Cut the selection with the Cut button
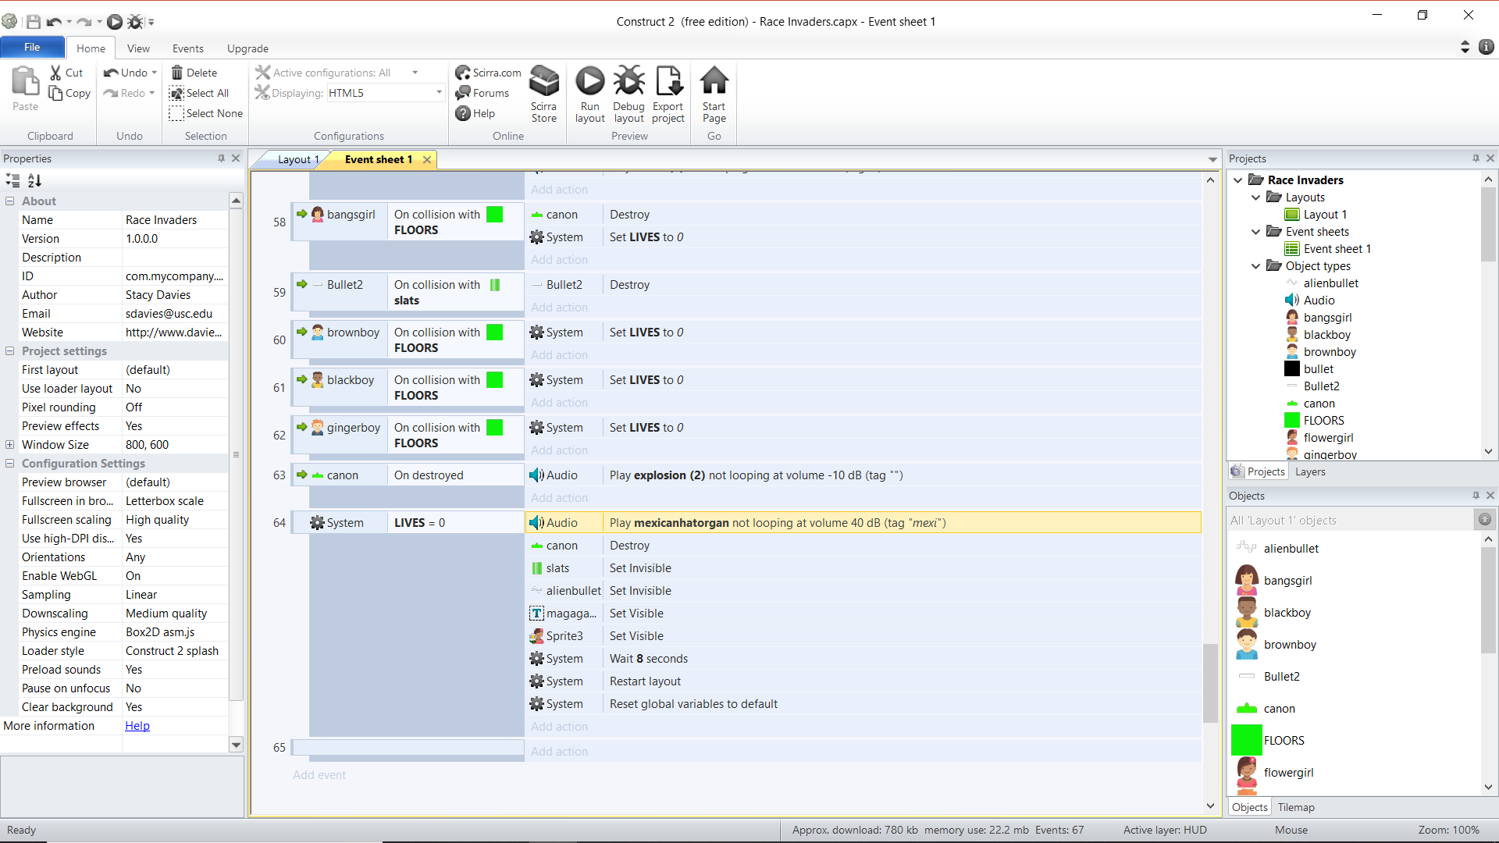Screen dimensions: 1499x843 point(67,73)
